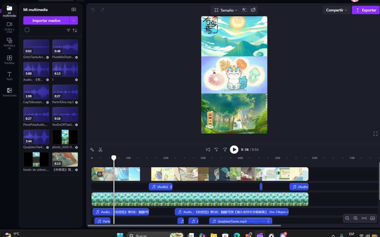Click the AI sparkle tool icon
This screenshot has height=237, width=380.
(92, 149)
